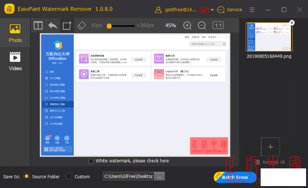Maximize the EasePaint window

click(x=284, y=10)
